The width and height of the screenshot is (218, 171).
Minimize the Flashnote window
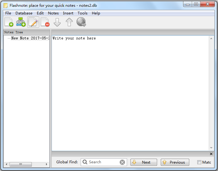188,4
